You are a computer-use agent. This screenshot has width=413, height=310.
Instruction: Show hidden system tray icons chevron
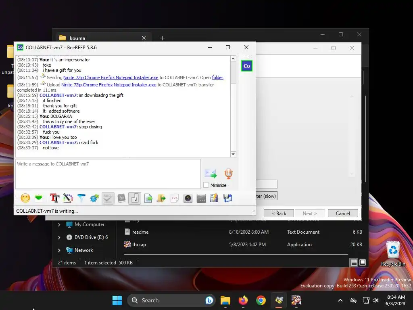click(340, 300)
